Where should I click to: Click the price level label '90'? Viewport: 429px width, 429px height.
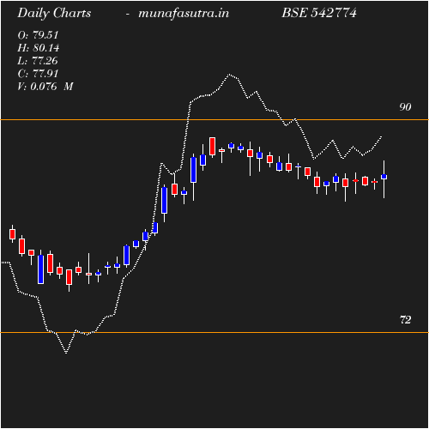coord(405,107)
